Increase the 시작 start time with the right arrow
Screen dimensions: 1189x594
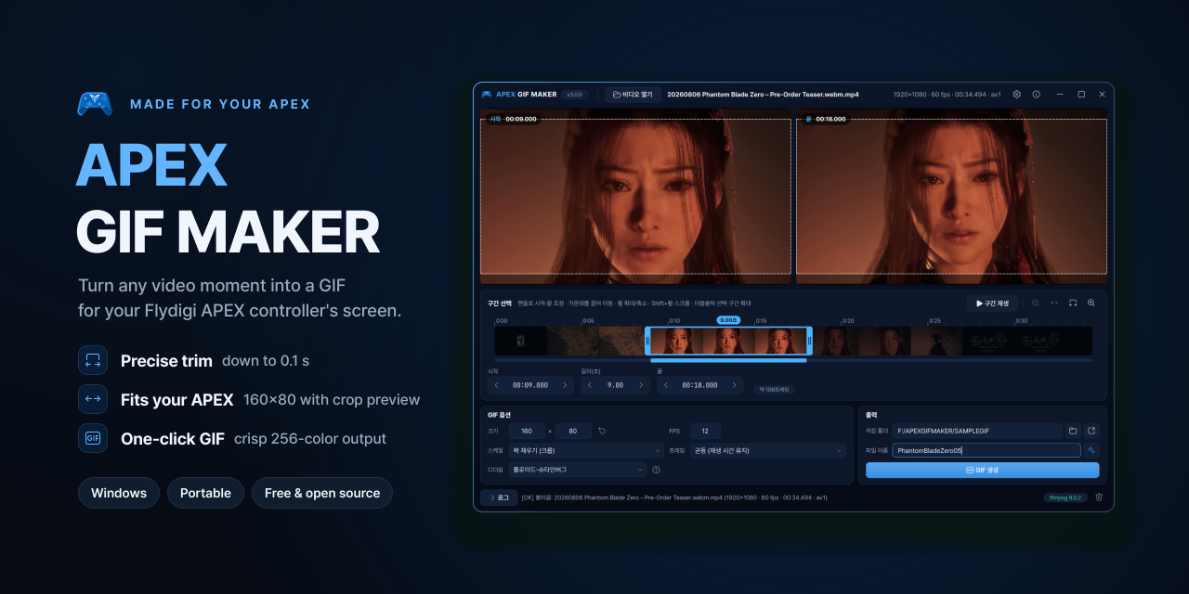pos(567,385)
